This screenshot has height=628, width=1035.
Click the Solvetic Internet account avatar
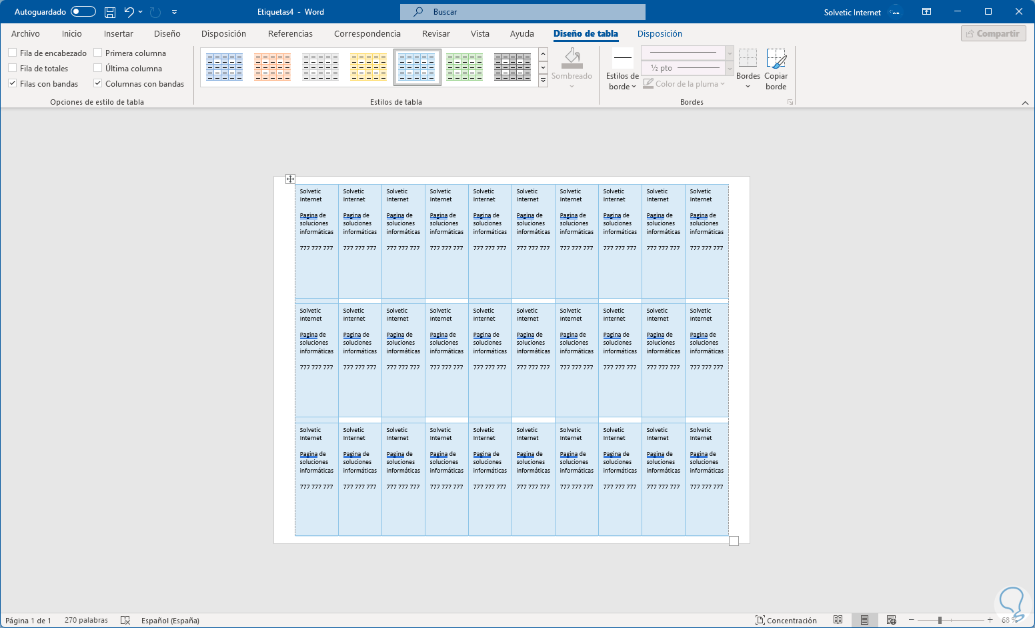tap(895, 12)
